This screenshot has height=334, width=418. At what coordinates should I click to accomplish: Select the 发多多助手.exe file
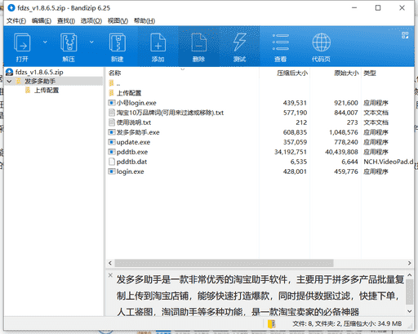138,132
